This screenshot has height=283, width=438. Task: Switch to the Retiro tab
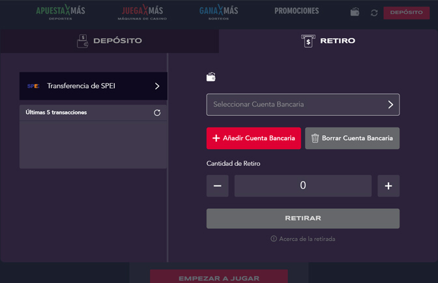[x=328, y=41]
